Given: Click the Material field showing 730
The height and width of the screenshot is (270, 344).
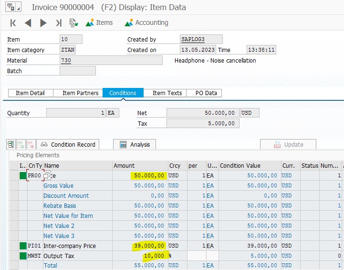Looking at the screenshot, I should pos(111,60).
